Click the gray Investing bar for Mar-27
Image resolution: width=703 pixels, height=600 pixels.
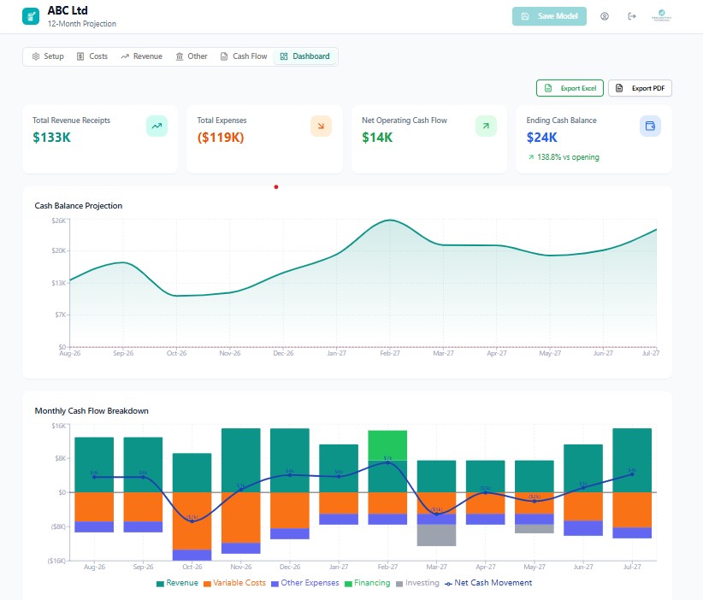pyautogui.click(x=436, y=535)
